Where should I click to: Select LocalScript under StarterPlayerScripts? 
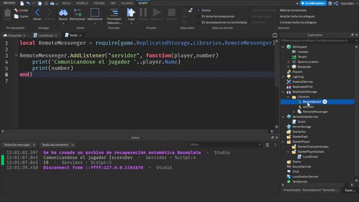pyautogui.click(x=310, y=157)
